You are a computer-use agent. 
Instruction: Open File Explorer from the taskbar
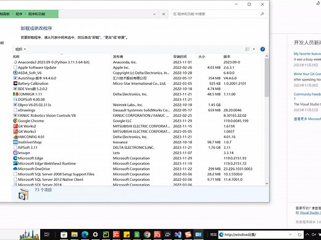pos(74,234)
